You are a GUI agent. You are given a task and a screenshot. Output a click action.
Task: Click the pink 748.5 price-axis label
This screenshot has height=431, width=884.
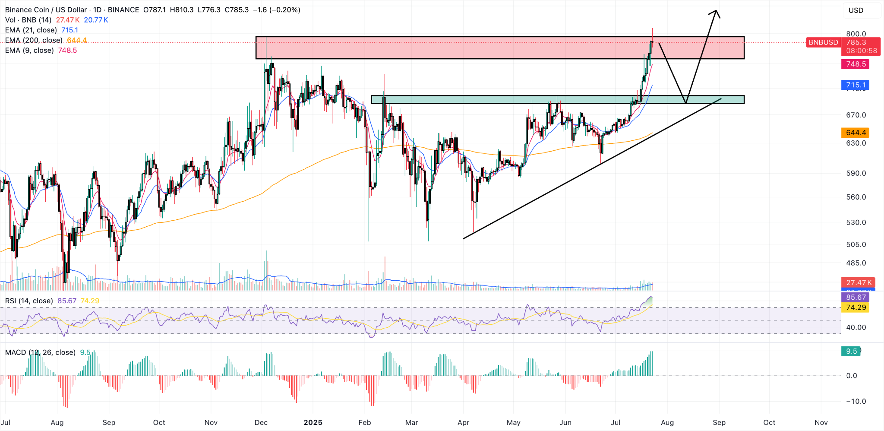[856, 64]
